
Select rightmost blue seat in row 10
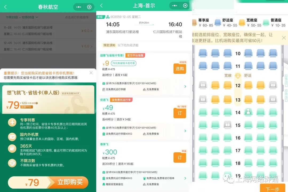click(x=273, y=53)
